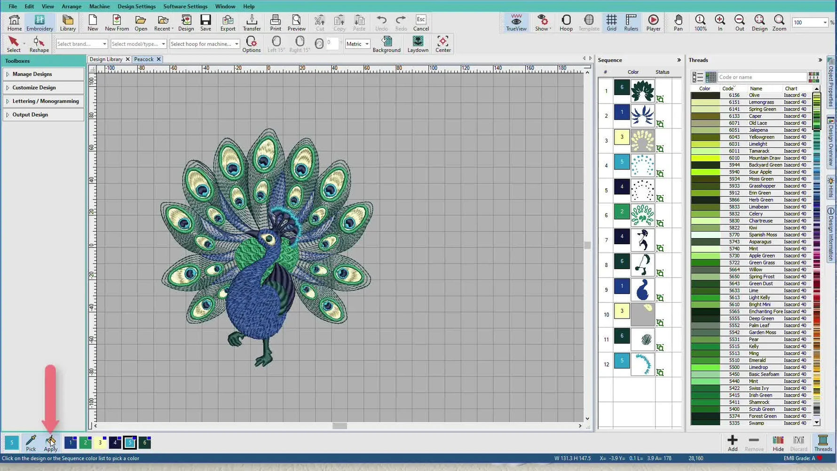The height and width of the screenshot is (471, 837).
Task: Select thread color 5 swatch at bottom
Action: (130, 442)
